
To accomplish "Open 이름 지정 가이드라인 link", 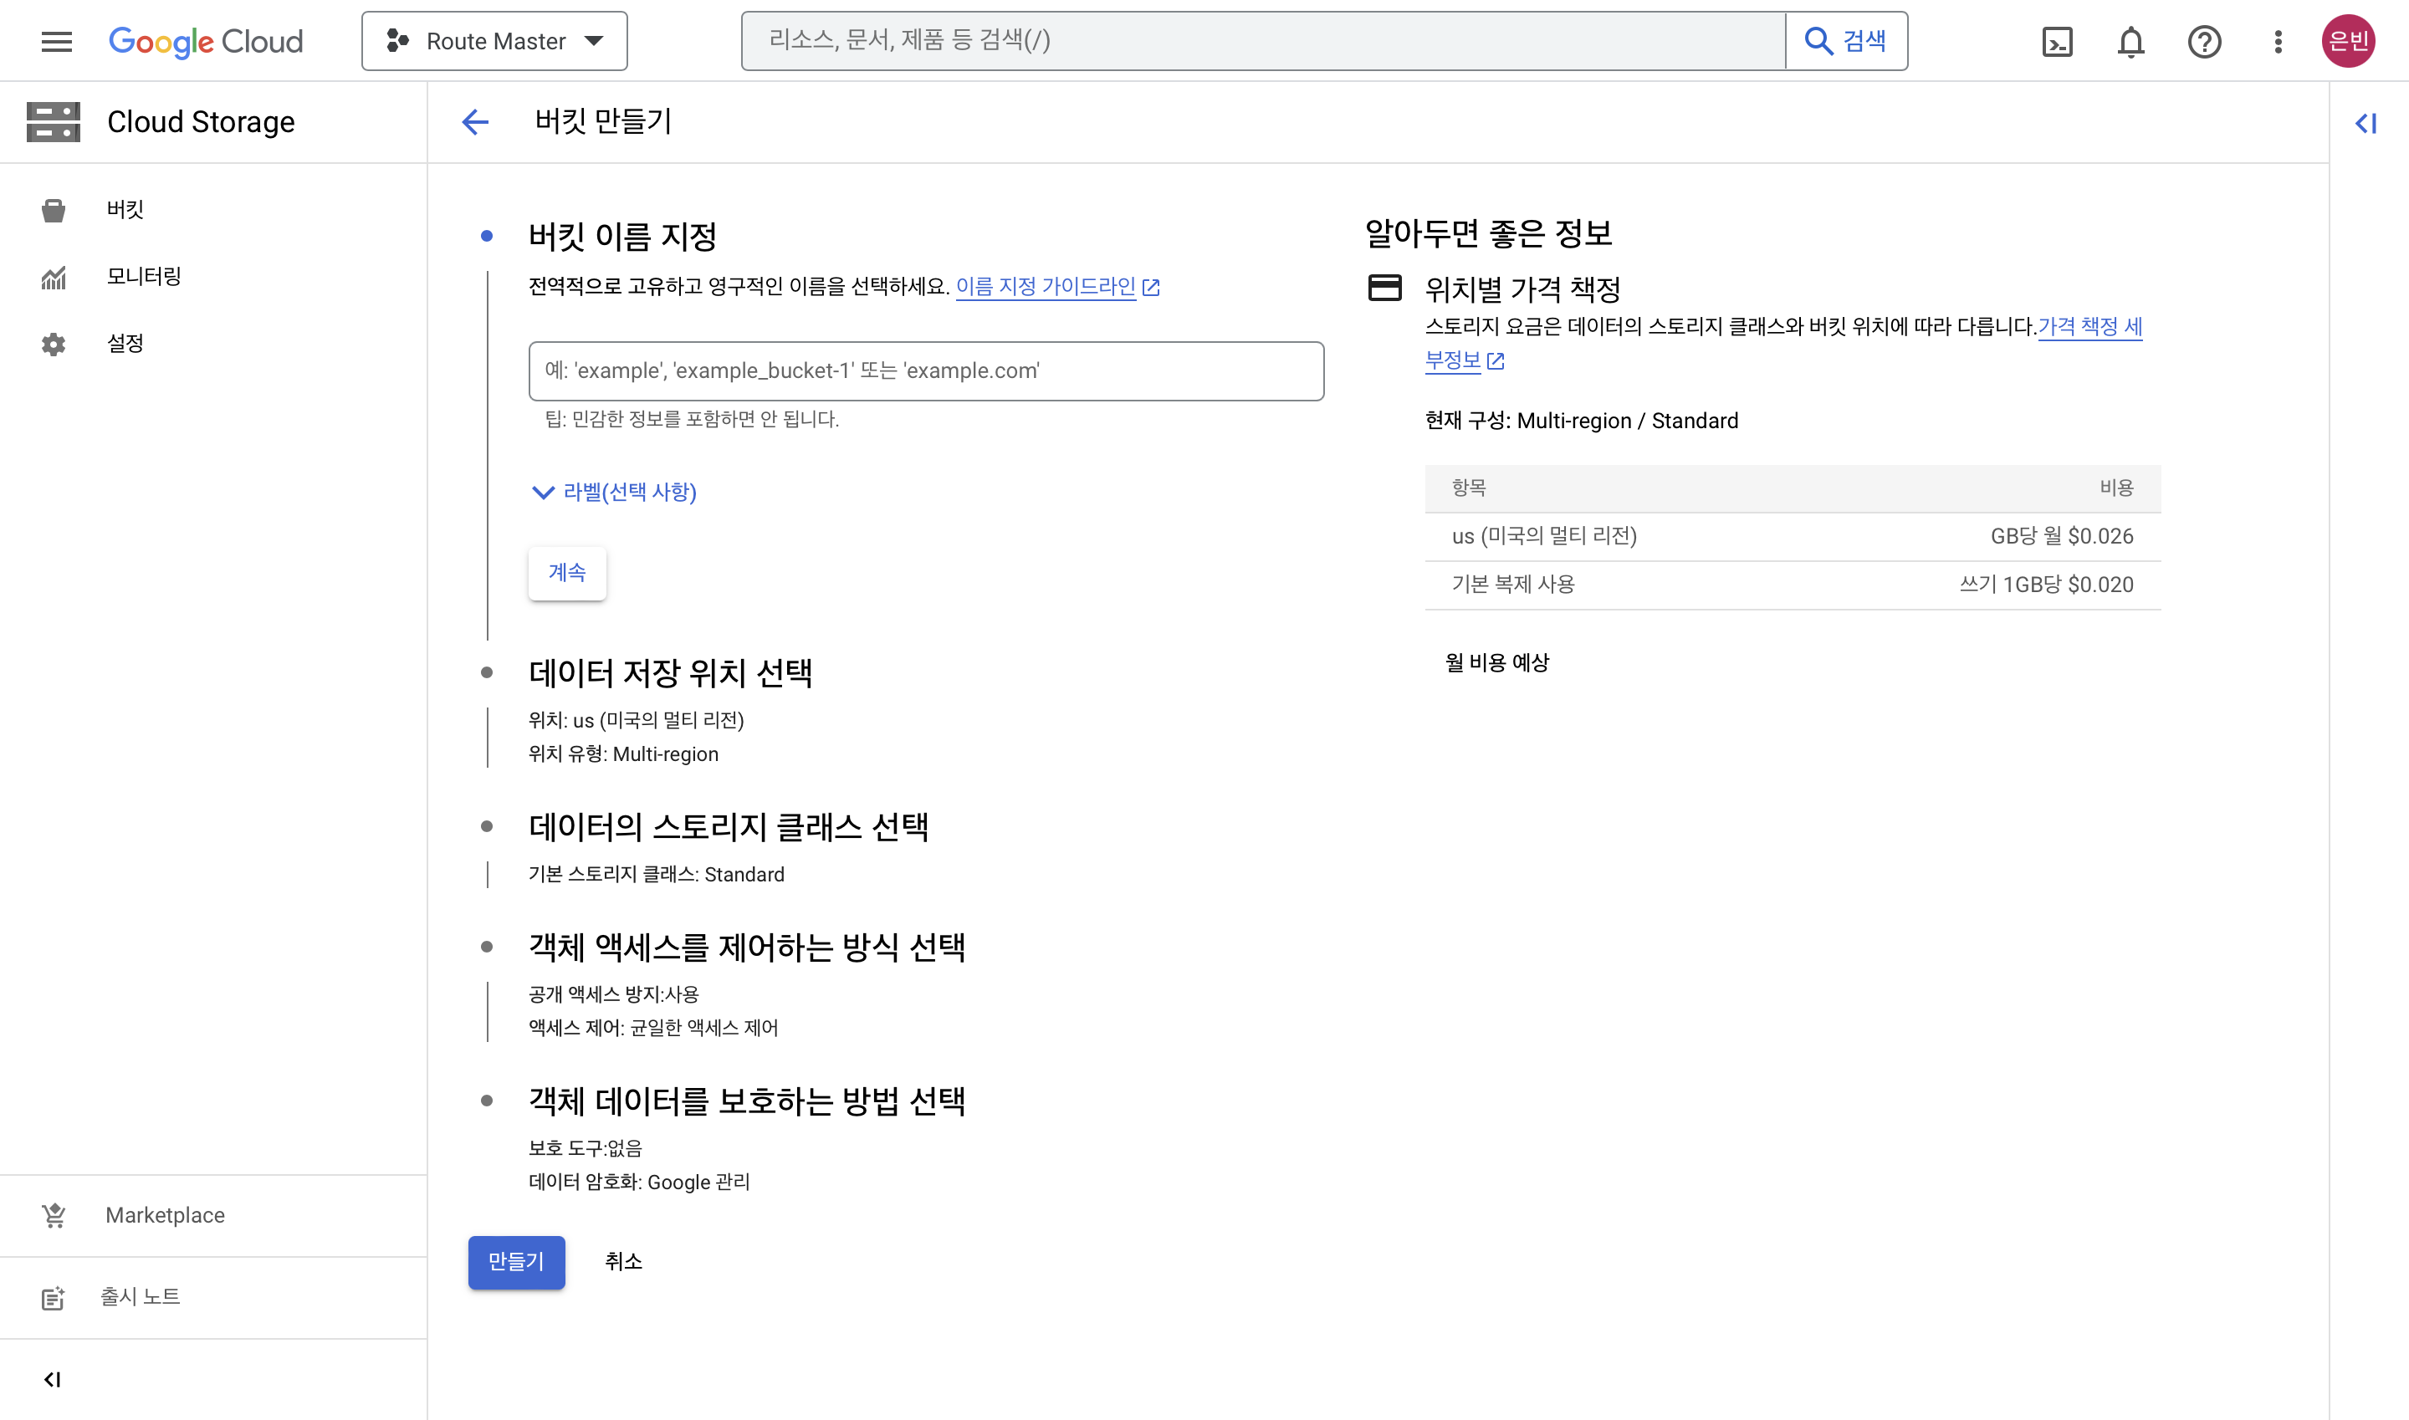I will (x=1045, y=286).
